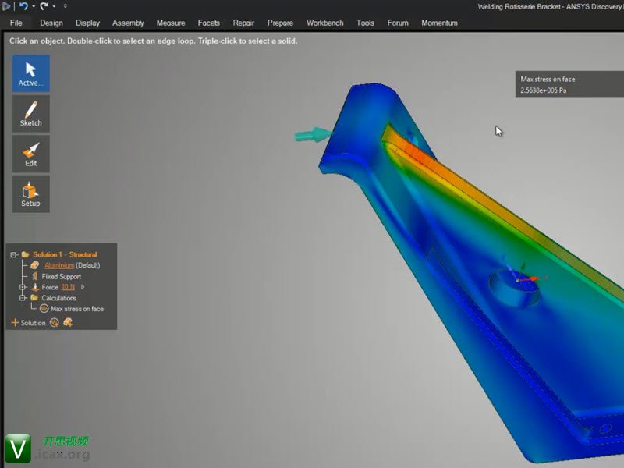Viewport: 624px width, 468px height.
Task: Switch to the Forum tab
Action: click(398, 23)
